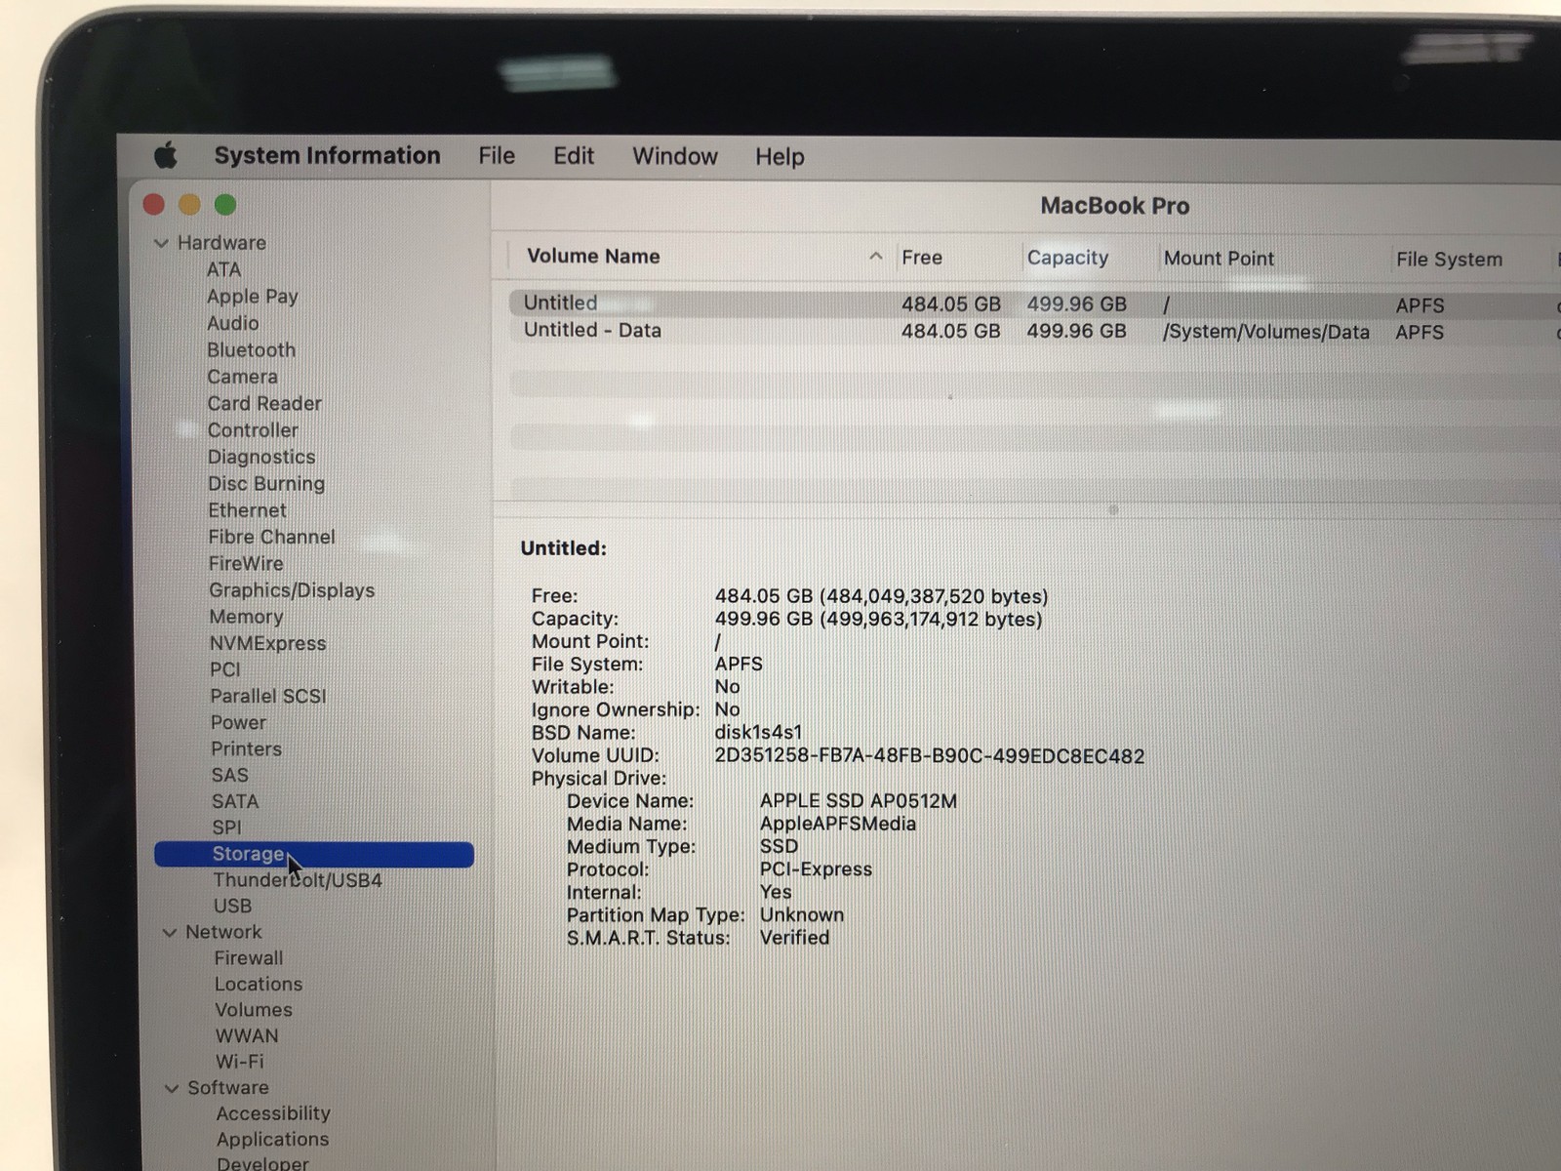The width and height of the screenshot is (1561, 1171).
Task: Select PCI in the sidebar
Action: click(x=224, y=669)
